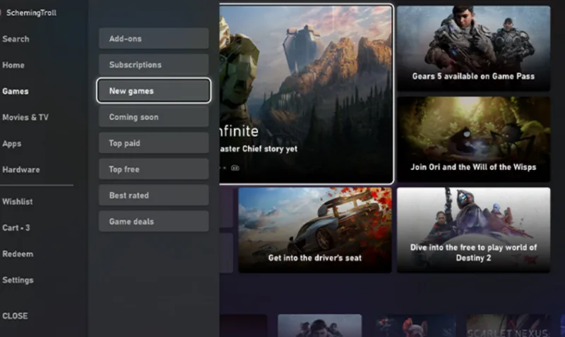This screenshot has width=565, height=337.
Task: Choose the Add-ons submenu button
Action: click(153, 39)
